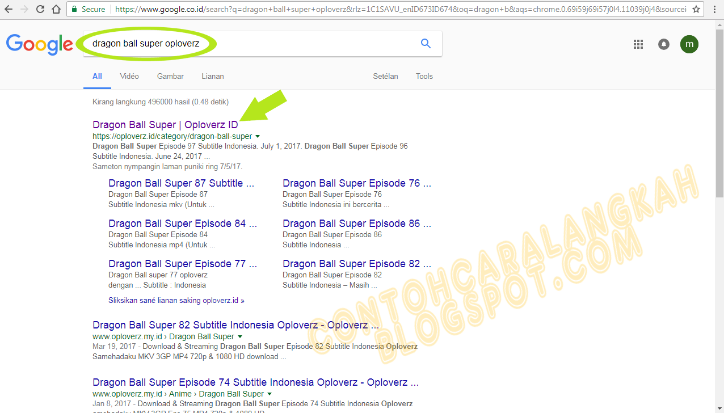The height and width of the screenshot is (413, 724).
Task: Reload the page with the refresh icon
Action: click(x=40, y=9)
